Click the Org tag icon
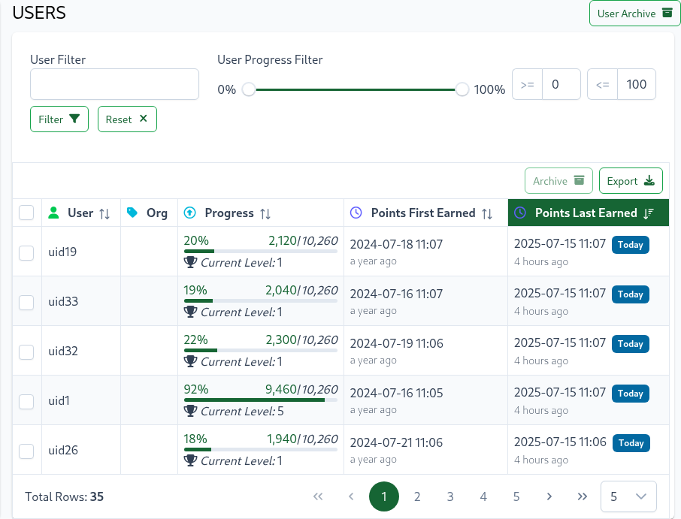681x519 pixels. (x=132, y=213)
